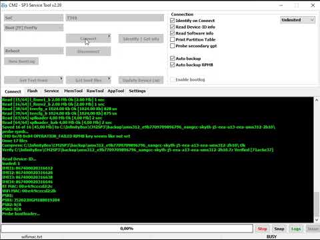The image size is (320, 240).
Task: Minimize the SP3 Service Tool window
Action: (x=281, y=5)
